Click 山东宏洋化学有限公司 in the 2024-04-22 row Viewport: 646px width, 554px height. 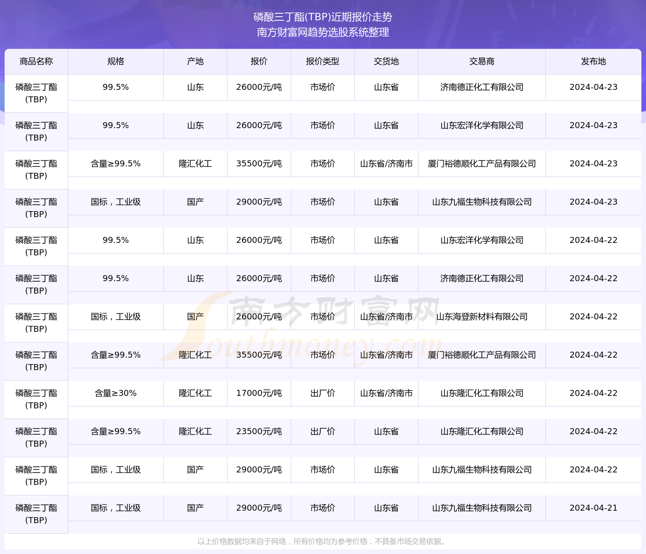(x=482, y=240)
